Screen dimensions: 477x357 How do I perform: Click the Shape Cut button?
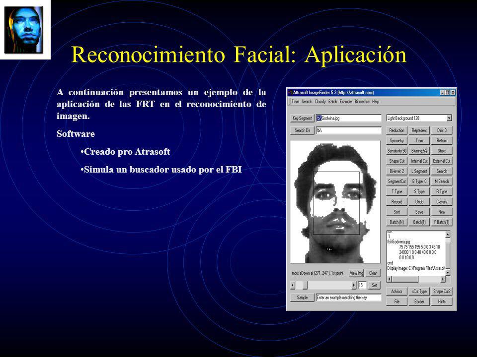click(x=397, y=161)
